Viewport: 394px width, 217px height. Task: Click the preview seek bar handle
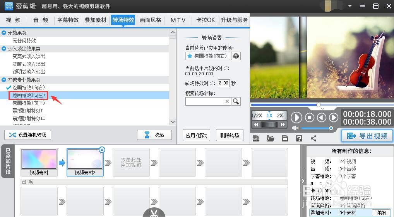pos(319,104)
